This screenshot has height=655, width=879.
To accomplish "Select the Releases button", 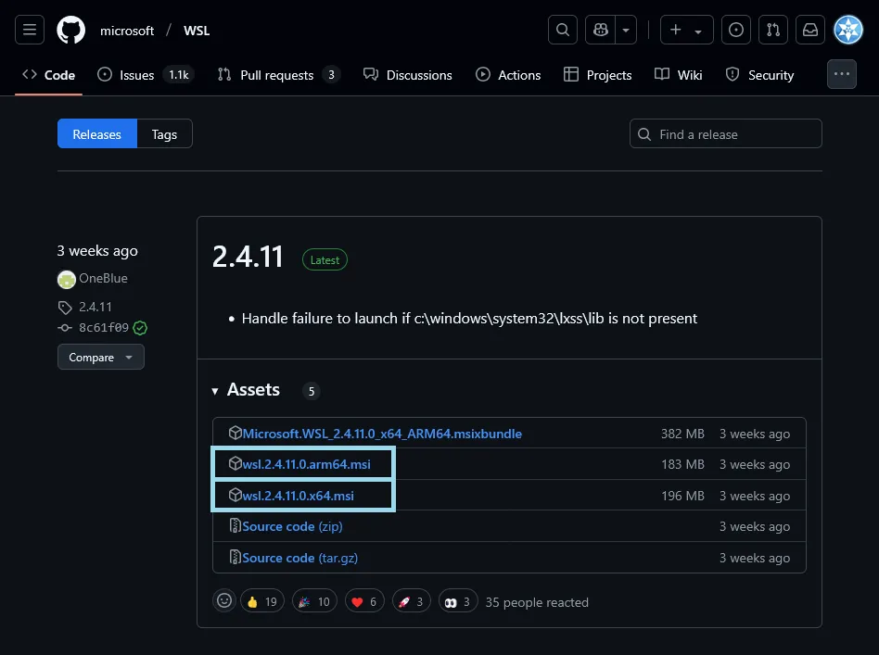I will click(97, 134).
